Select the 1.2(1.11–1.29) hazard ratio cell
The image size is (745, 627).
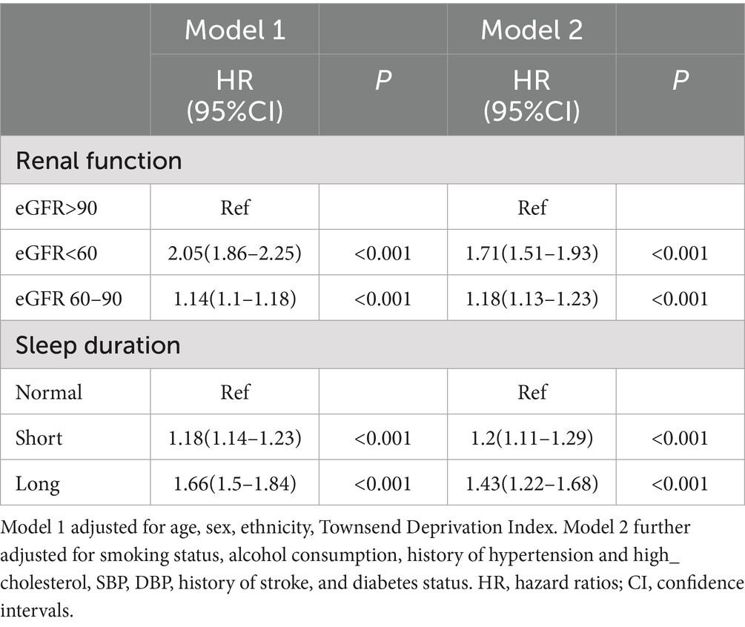click(532, 438)
